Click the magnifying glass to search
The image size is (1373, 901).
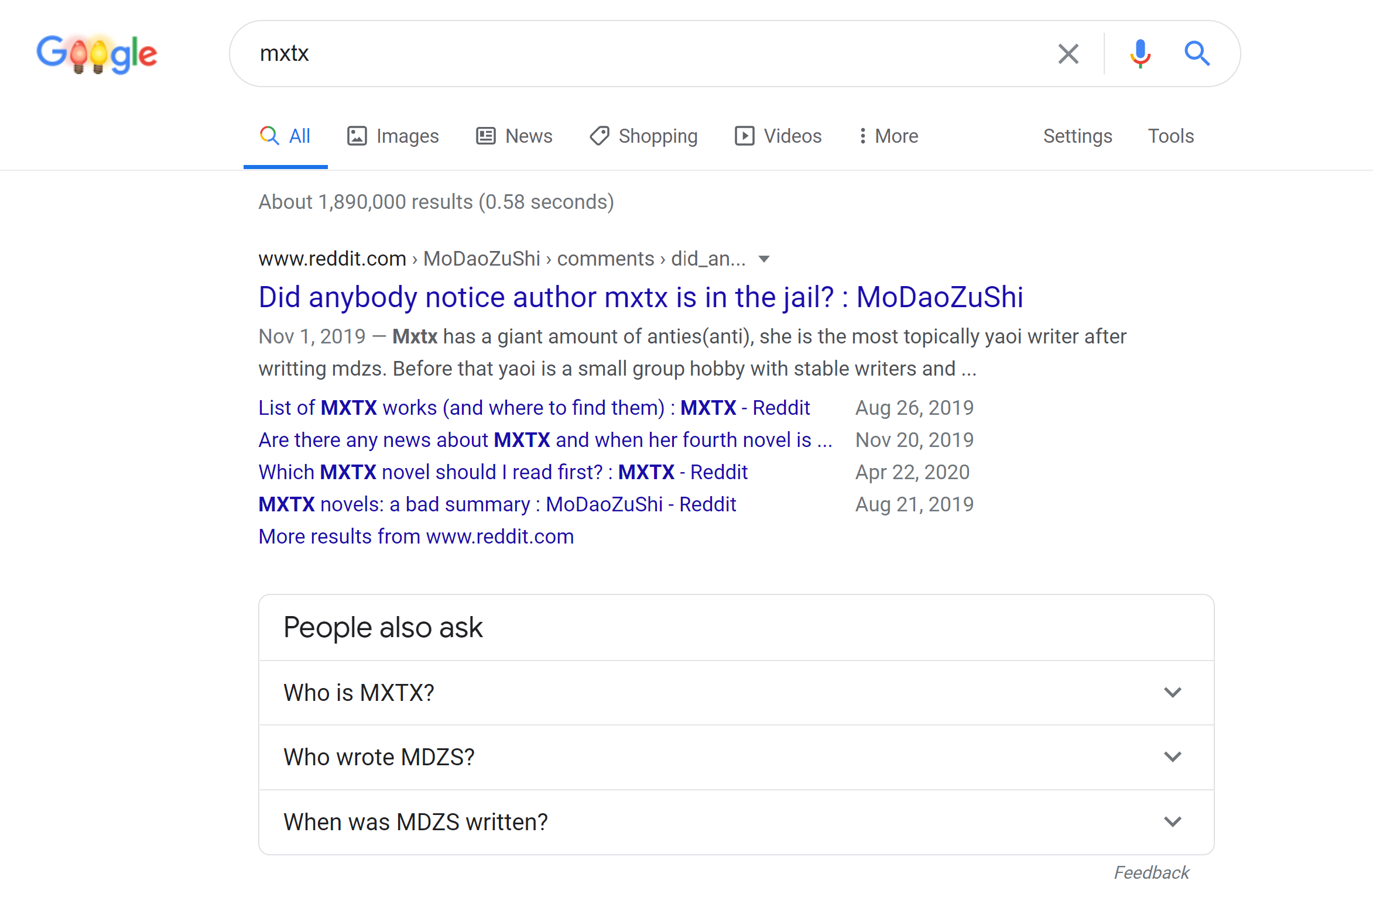point(1197,53)
